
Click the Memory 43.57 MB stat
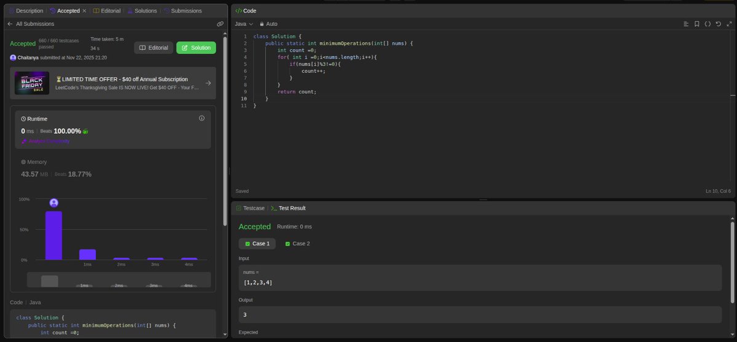[x=34, y=174]
